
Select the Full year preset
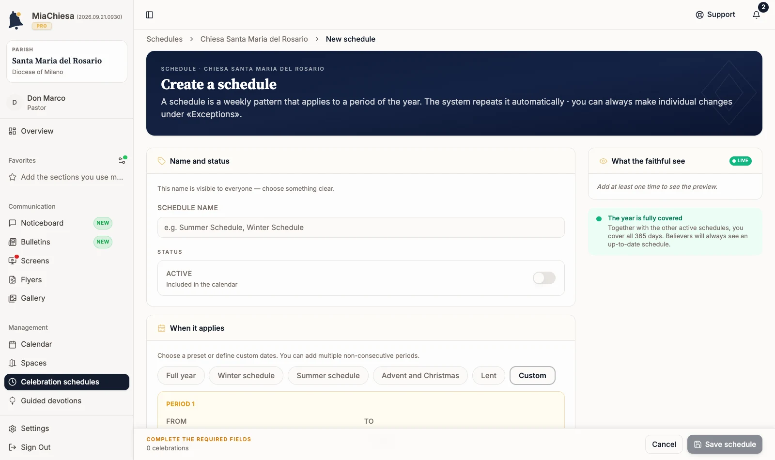pyautogui.click(x=181, y=376)
